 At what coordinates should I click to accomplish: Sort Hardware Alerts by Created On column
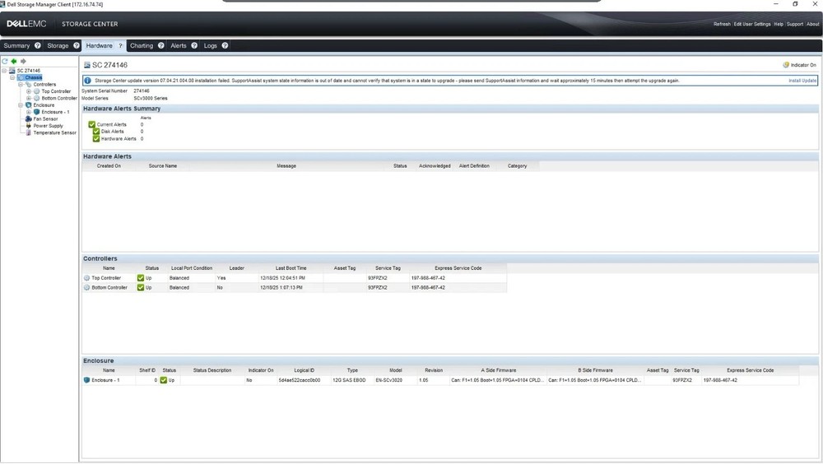(x=109, y=166)
